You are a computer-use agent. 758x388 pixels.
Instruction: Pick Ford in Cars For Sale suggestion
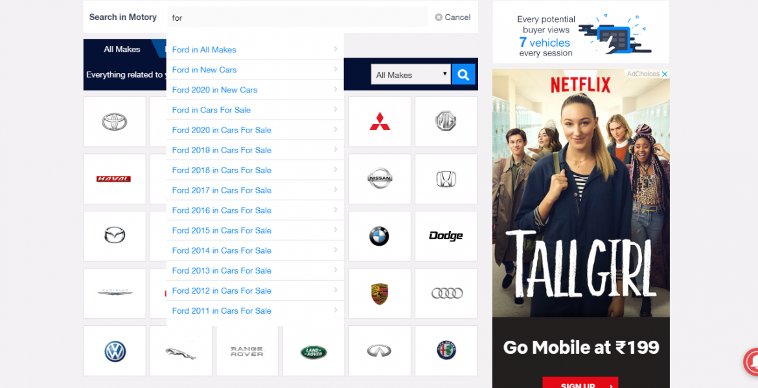point(211,110)
